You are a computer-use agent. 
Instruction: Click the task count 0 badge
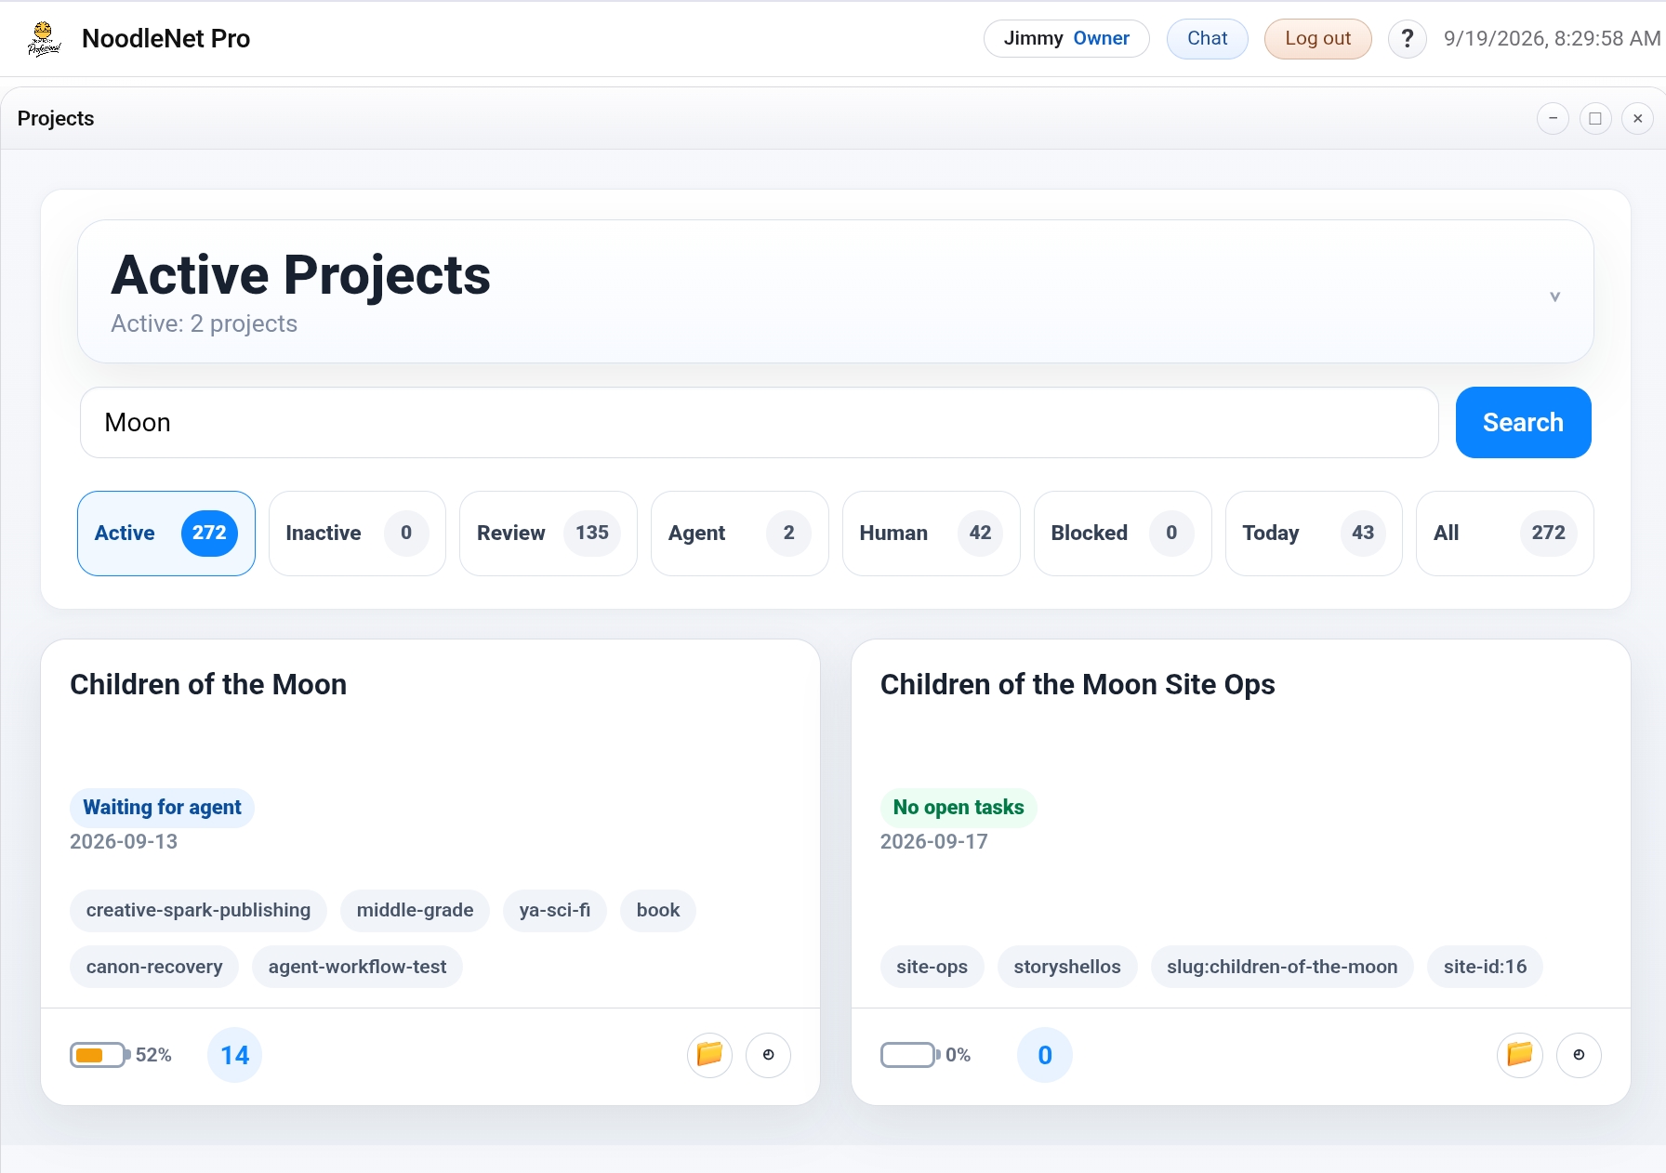pos(1045,1055)
